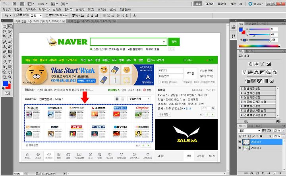Switch to the 마스크 panel tab

(x=249, y=51)
